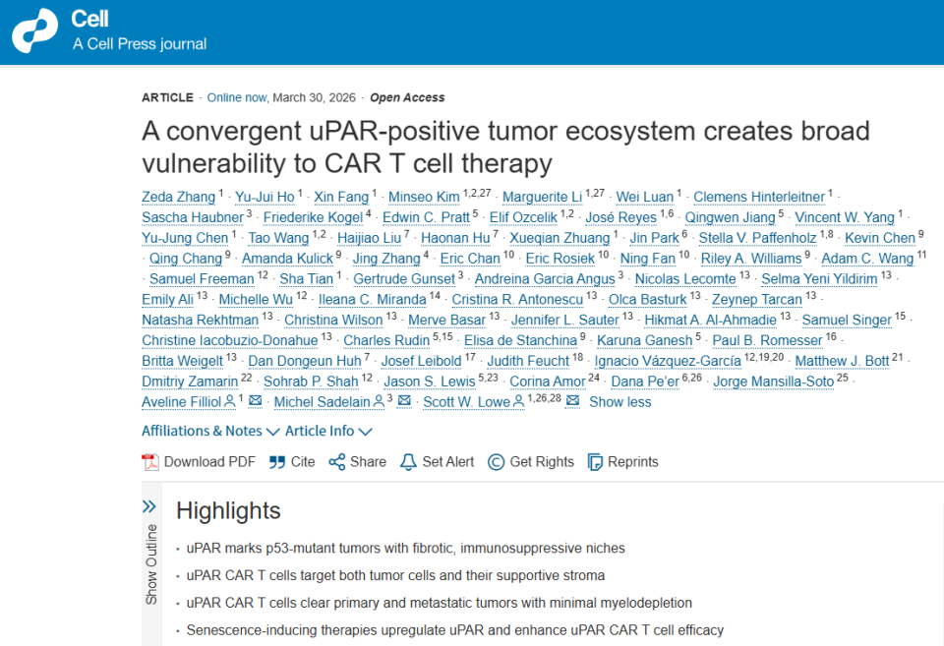Click the Reprints document icon
The height and width of the screenshot is (646, 944).
(x=595, y=462)
